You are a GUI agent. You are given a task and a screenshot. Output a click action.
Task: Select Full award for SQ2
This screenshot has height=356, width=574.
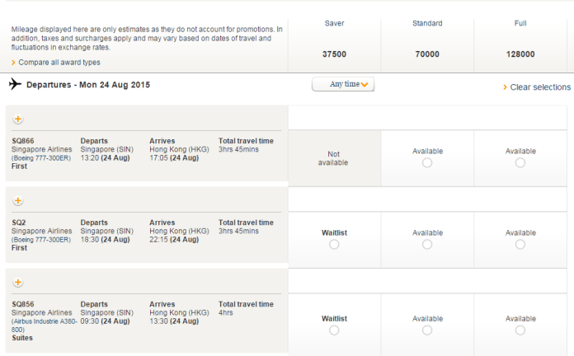(x=520, y=245)
